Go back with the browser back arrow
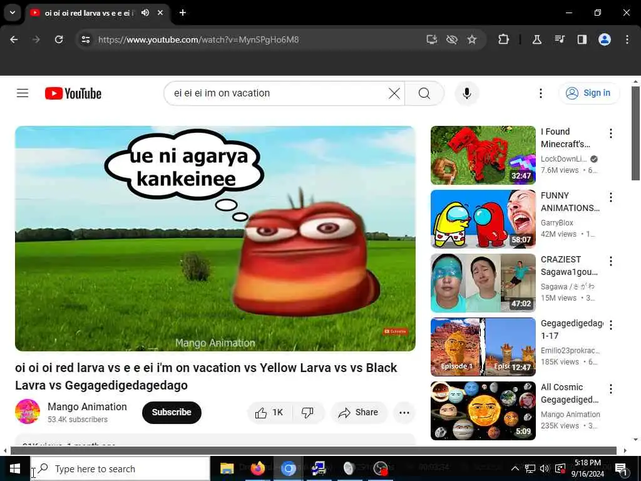Screen dimensions: 641x481 (x=14, y=39)
